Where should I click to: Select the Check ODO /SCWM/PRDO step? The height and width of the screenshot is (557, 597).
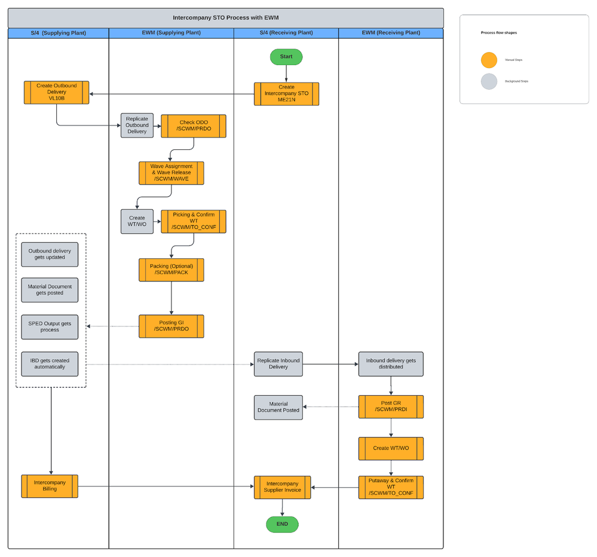click(x=194, y=126)
